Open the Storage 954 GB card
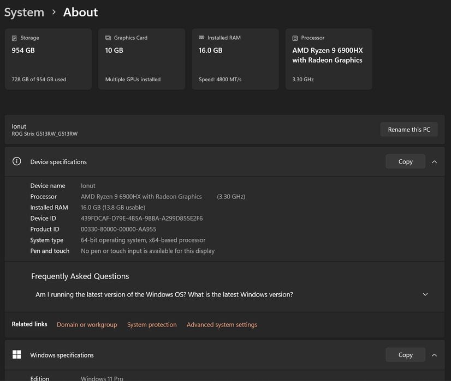The width and height of the screenshot is (451, 381). tap(48, 59)
